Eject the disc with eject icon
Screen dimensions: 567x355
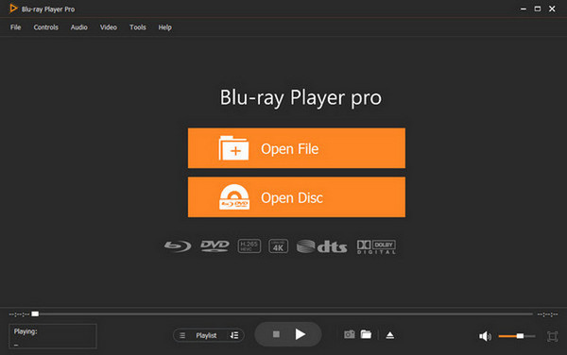coord(389,335)
